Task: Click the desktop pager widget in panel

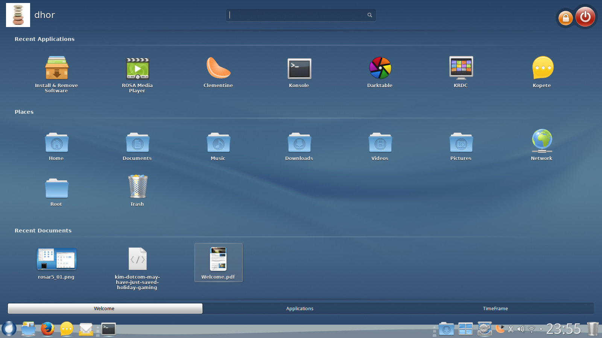Action: 465,329
